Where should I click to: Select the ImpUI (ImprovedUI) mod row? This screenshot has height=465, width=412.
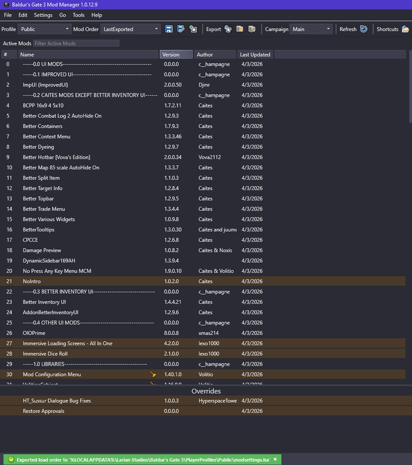[x=203, y=85]
